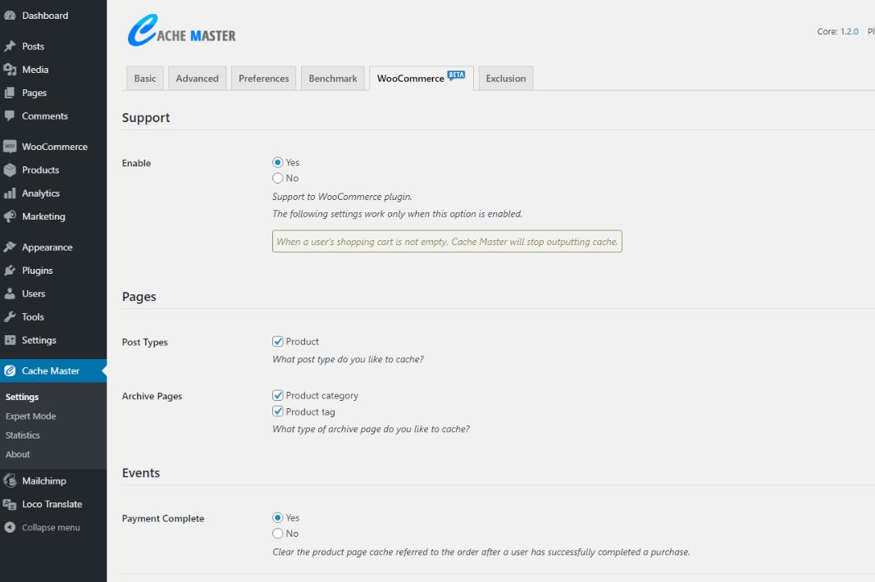The image size is (875, 582).
Task: Click the Plugins plug icon
Action: [10, 271]
